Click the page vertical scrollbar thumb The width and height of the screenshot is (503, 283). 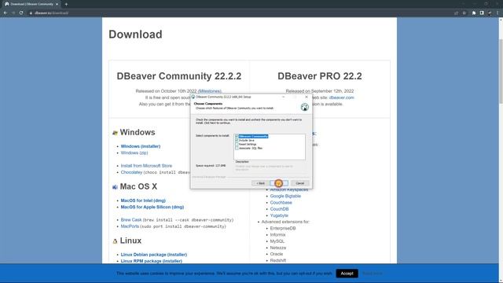coord(501,71)
